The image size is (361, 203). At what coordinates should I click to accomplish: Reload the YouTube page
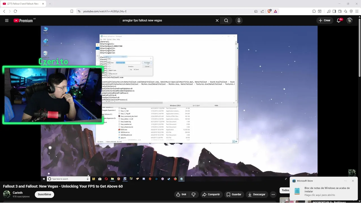(15, 11)
